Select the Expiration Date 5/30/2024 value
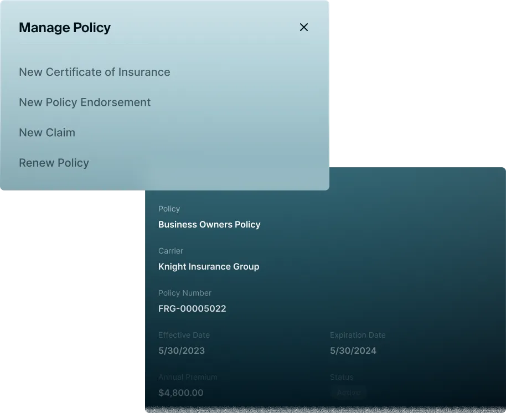The image size is (506, 413). tap(353, 350)
